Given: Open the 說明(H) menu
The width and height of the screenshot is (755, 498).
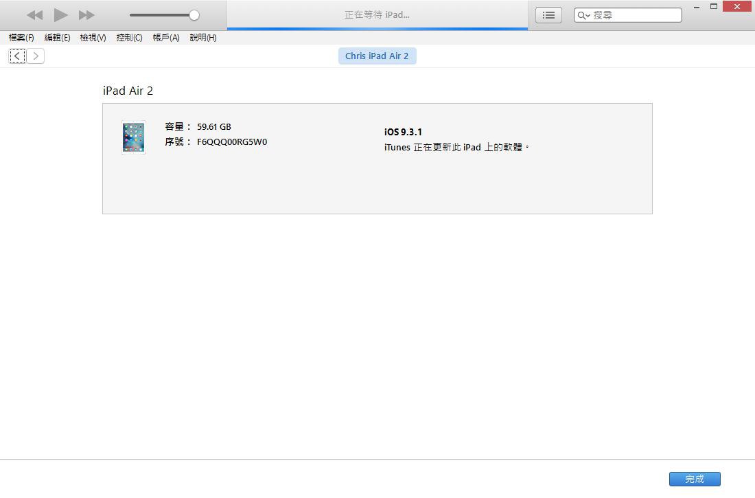Looking at the screenshot, I should click(203, 38).
